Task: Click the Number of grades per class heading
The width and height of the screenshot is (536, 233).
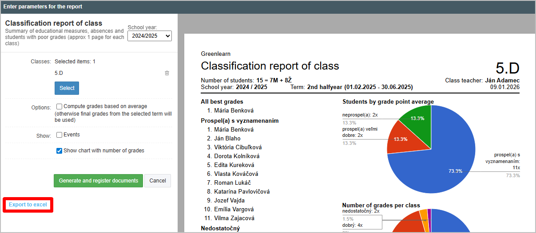Action: pyautogui.click(x=381, y=205)
